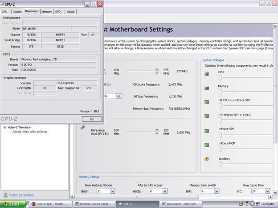The height and width of the screenshot is (208, 278).
Task: Open the tRAS dropdown showing 11
Action: [112, 191]
